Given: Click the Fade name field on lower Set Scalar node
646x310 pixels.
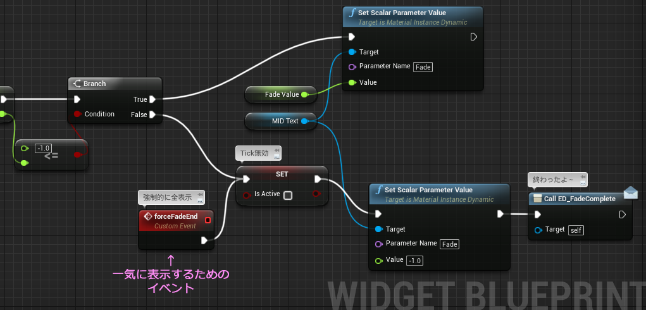Looking at the screenshot, I should coord(449,244).
